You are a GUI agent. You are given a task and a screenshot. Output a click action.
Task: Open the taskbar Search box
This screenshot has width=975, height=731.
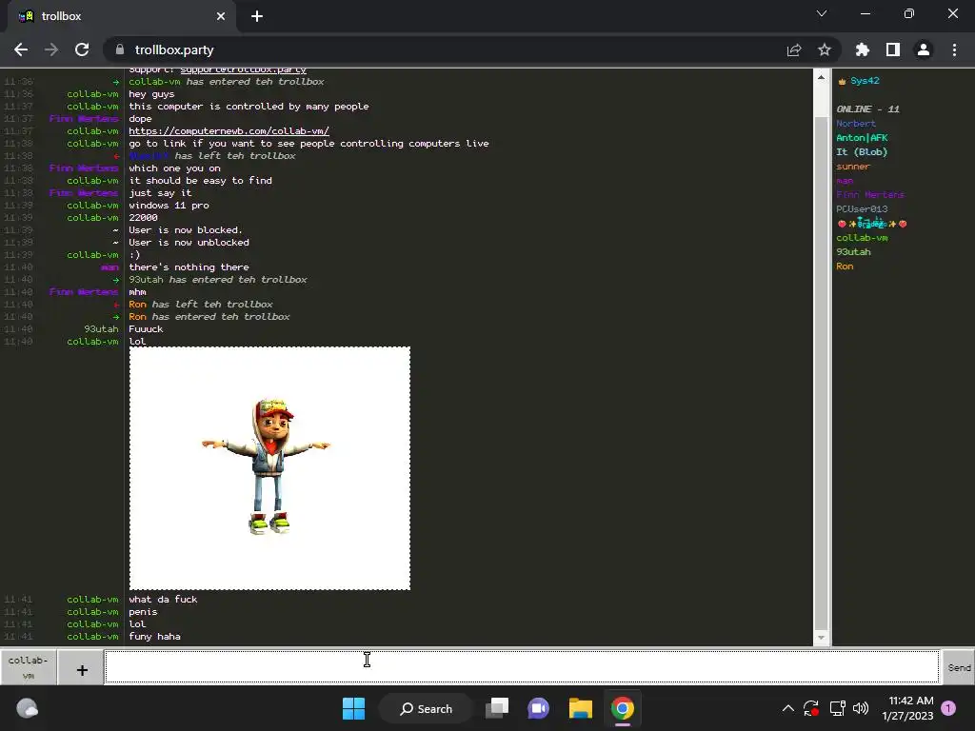[x=427, y=708]
